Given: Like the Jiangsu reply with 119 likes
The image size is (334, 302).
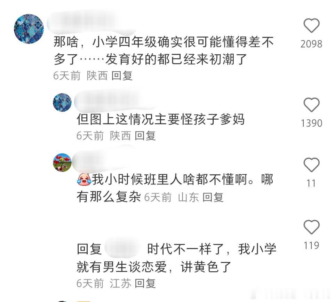Looking at the screenshot, I should coord(311,227).
